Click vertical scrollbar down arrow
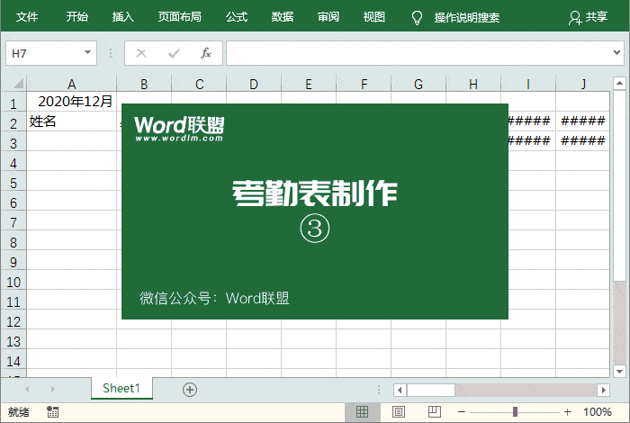Screen dimensions: 630x423 619,371
